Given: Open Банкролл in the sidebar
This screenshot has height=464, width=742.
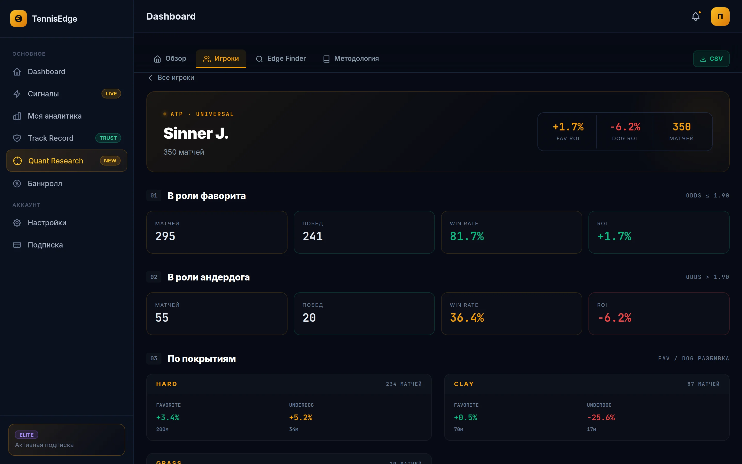Looking at the screenshot, I should [x=66, y=184].
